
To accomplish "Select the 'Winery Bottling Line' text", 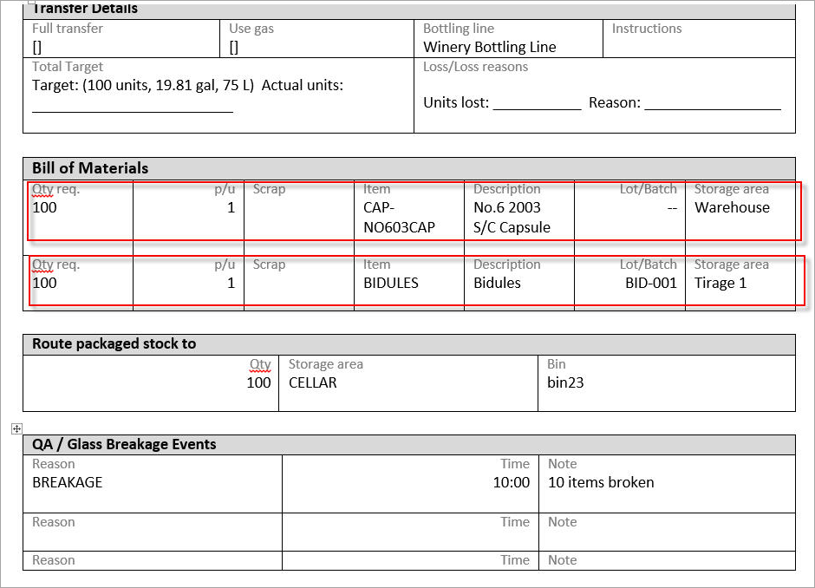I will (x=490, y=48).
